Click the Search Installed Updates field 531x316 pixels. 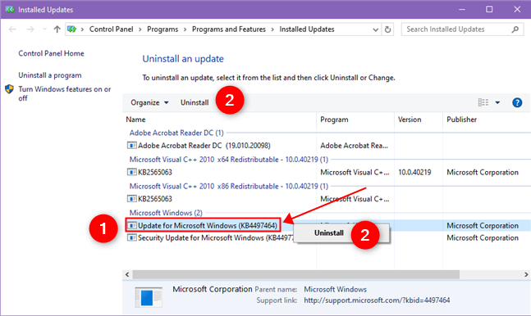tap(463, 29)
